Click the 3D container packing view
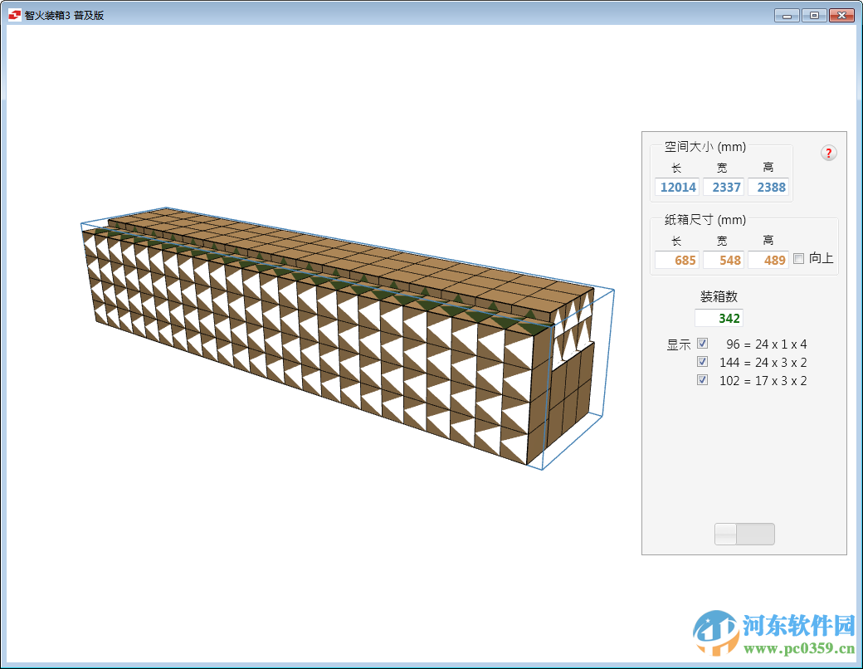The width and height of the screenshot is (863, 669). 347,339
